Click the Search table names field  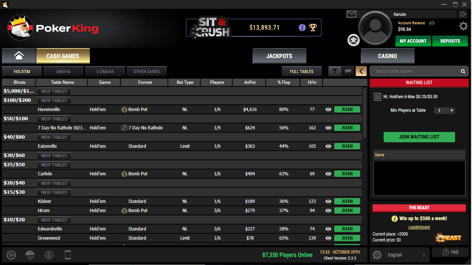click(x=419, y=71)
